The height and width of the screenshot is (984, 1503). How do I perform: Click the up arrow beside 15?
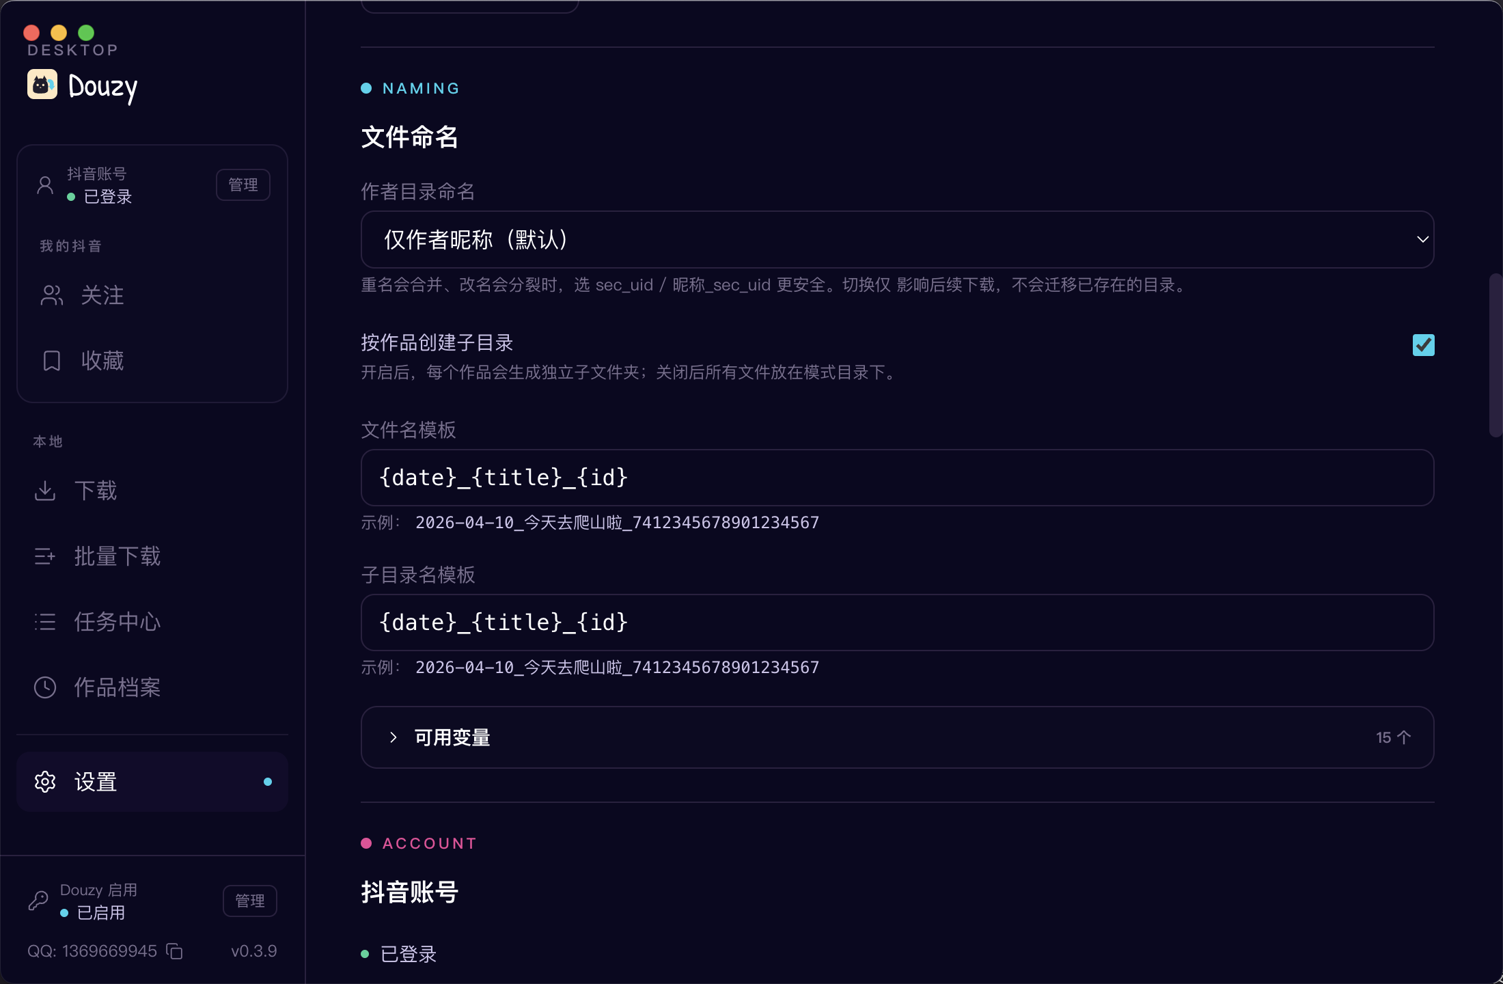1404,737
